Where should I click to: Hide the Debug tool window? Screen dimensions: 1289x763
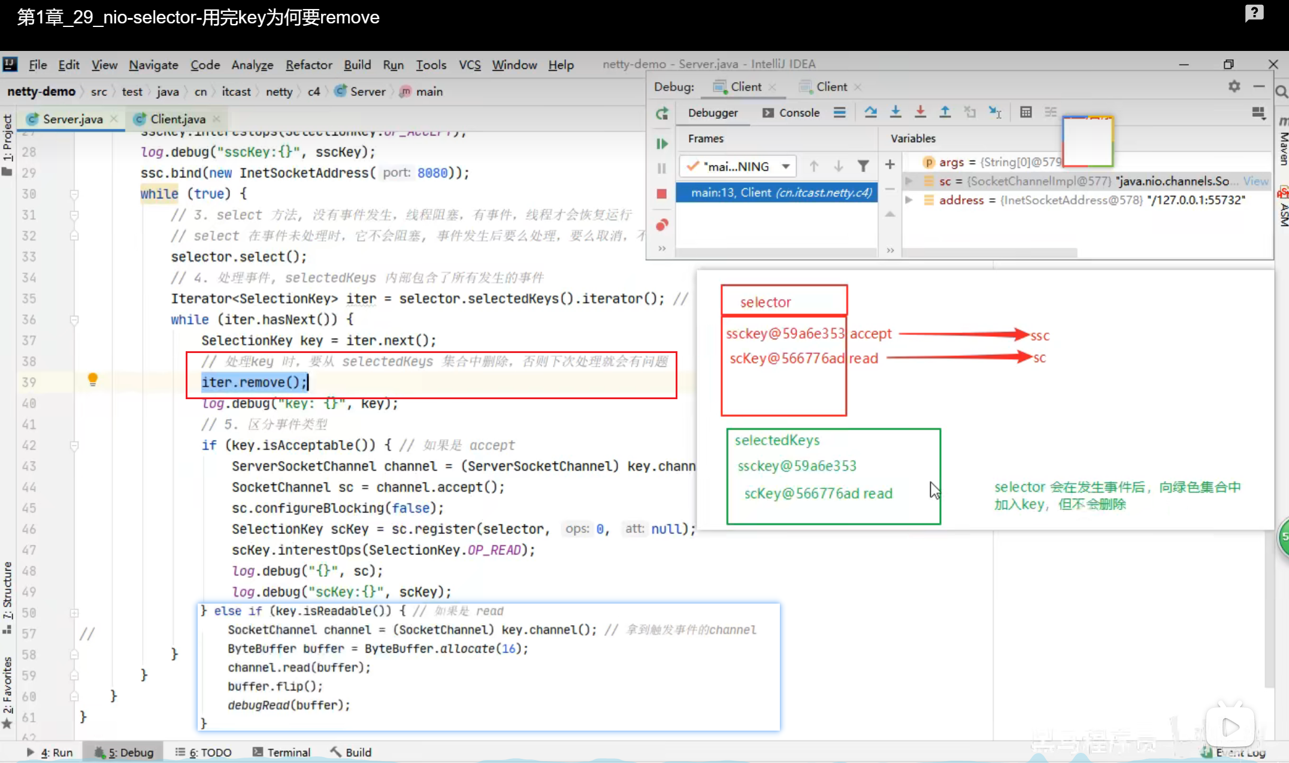1259,86
